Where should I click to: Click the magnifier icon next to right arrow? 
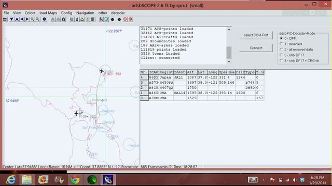(x=32, y=19)
